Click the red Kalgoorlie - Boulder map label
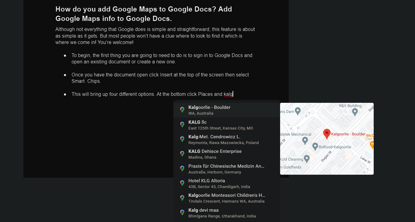 pyautogui.click(x=348, y=134)
